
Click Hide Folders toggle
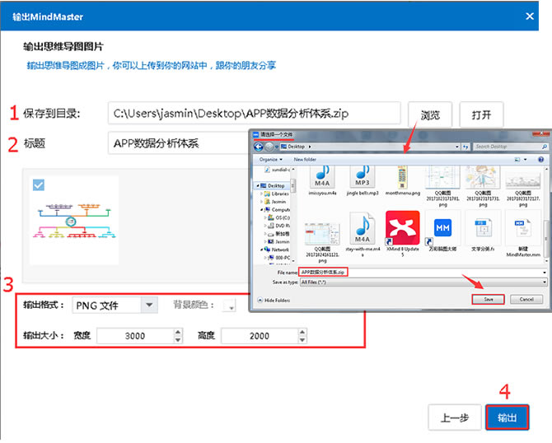tap(274, 301)
